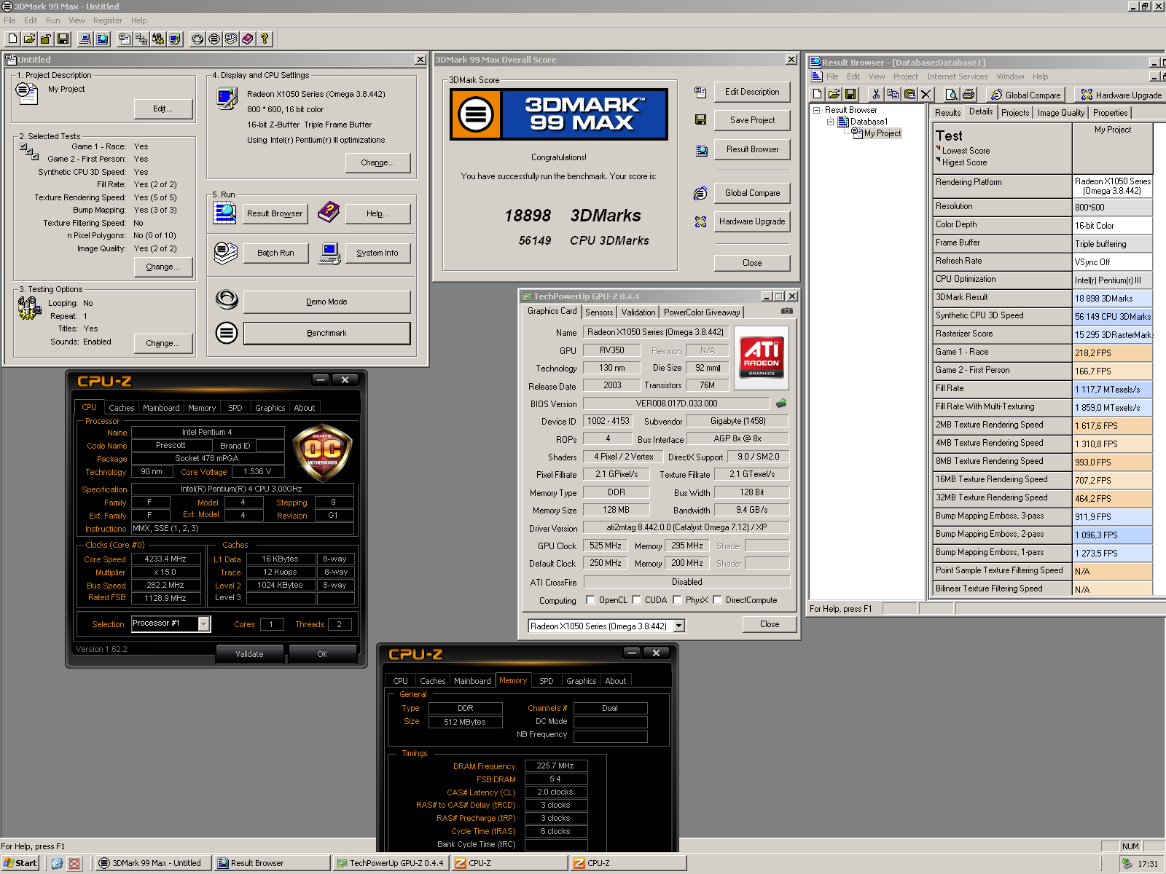Sort by Highest Score arrow in Details
Screen dimensions: 1166x874
tap(938, 160)
